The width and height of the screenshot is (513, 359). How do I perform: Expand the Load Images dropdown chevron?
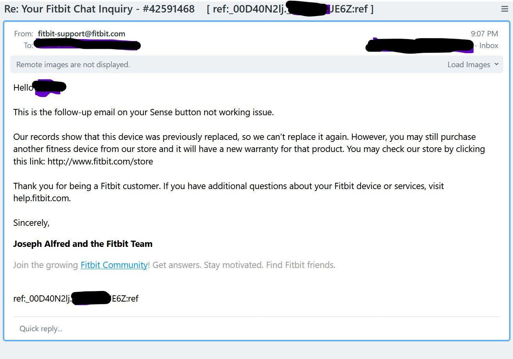click(x=497, y=64)
